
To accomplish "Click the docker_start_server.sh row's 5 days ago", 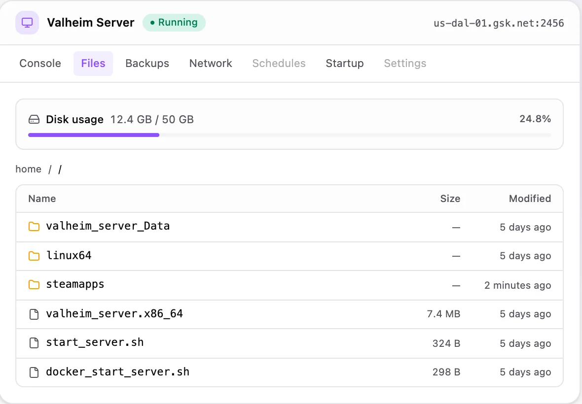I will coord(526,372).
